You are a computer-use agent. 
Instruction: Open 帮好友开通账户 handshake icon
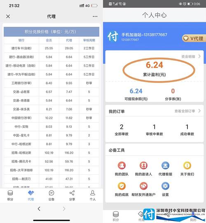pyautogui.click(x=143, y=186)
